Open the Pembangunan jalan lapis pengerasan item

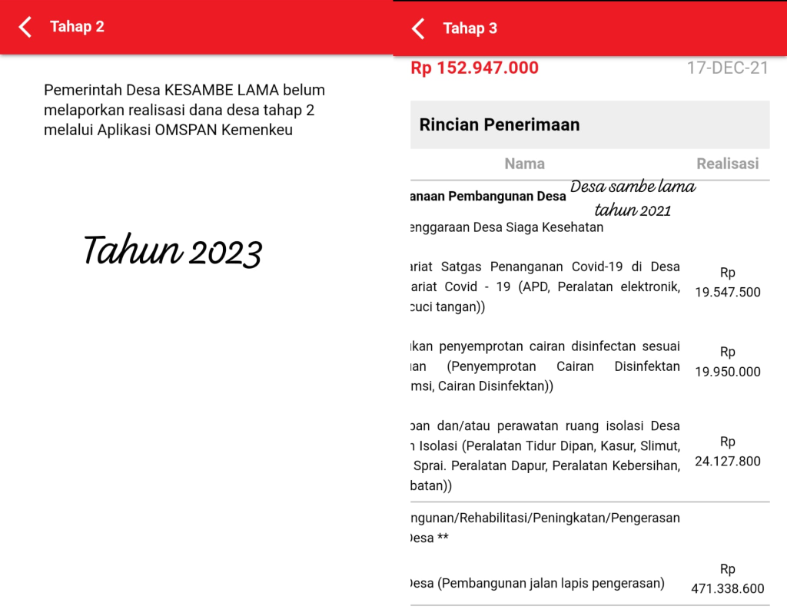pos(538,583)
